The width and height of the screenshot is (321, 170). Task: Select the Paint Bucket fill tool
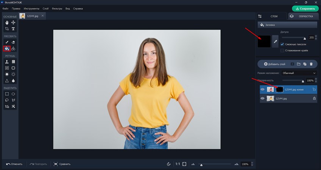pyautogui.click(x=7, y=48)
